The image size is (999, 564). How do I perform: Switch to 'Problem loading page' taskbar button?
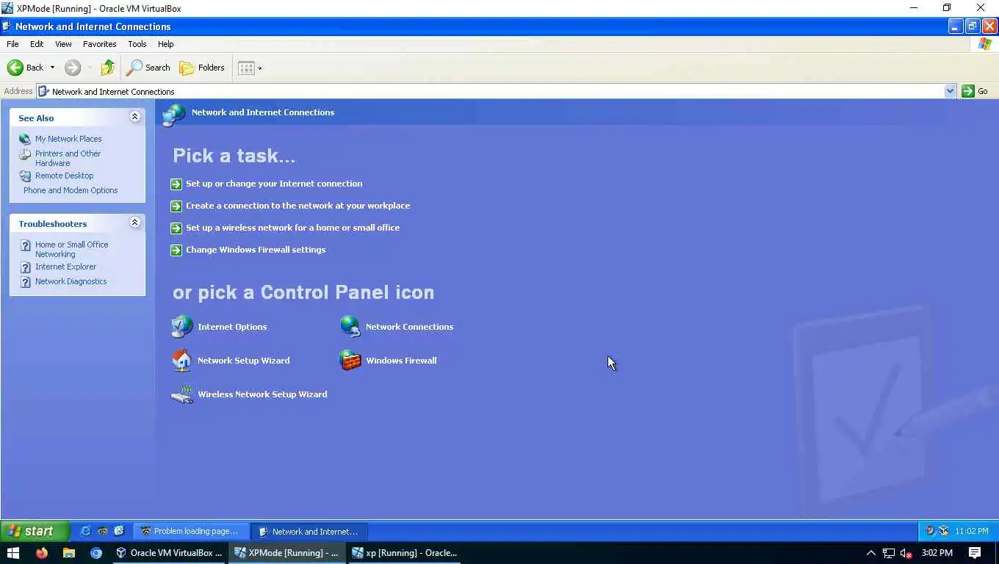[x=190, y=531]
